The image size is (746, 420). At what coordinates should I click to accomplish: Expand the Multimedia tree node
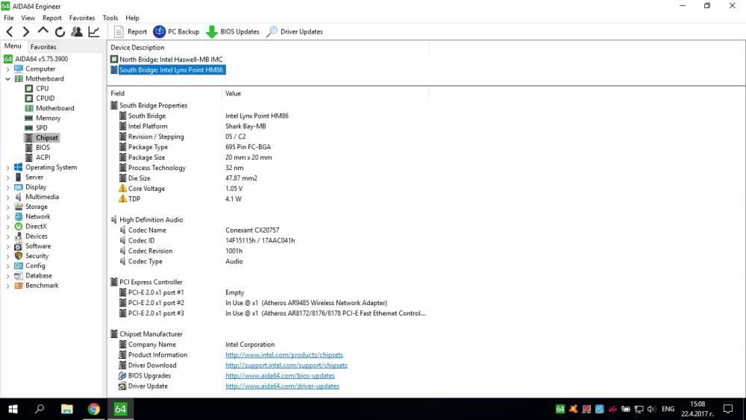(x=7, y=197)
